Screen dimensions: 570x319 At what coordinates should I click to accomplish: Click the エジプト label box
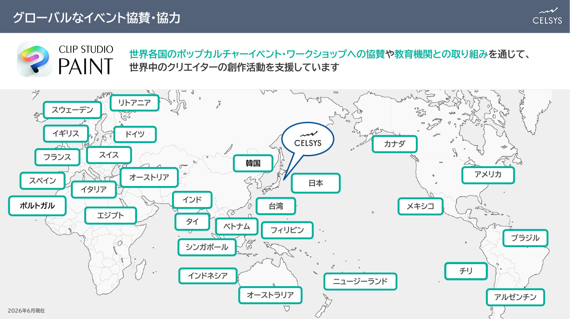pos(111,215)
